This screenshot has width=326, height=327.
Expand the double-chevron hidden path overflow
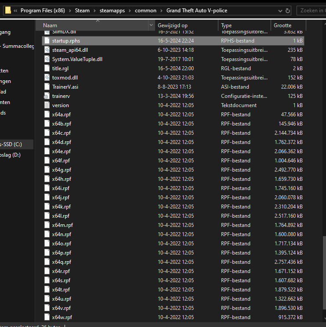click(16, 11)
